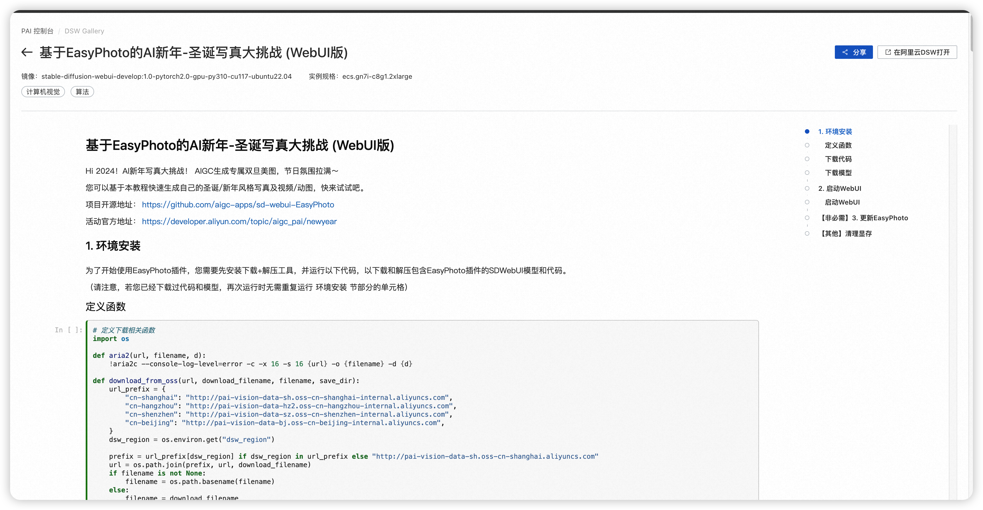Viewport: 983px width, 510px height.
Task: Click the share icon in the blue button
Action: 845,52
